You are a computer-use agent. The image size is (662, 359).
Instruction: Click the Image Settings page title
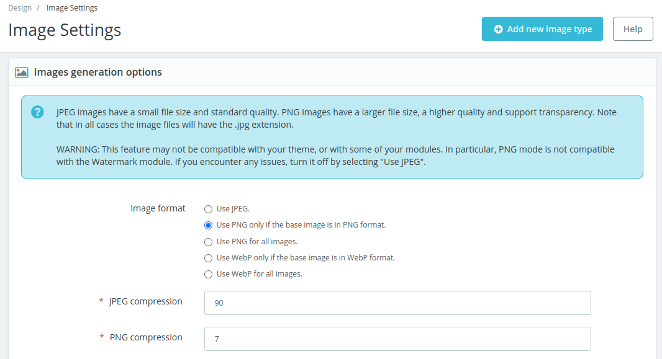tap(65, 30)
